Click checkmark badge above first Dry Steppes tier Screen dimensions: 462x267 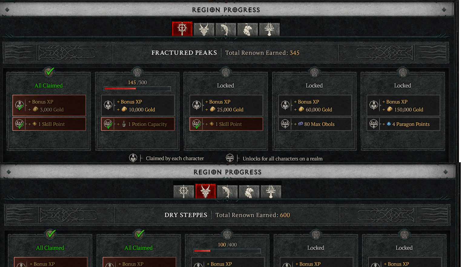51,234
